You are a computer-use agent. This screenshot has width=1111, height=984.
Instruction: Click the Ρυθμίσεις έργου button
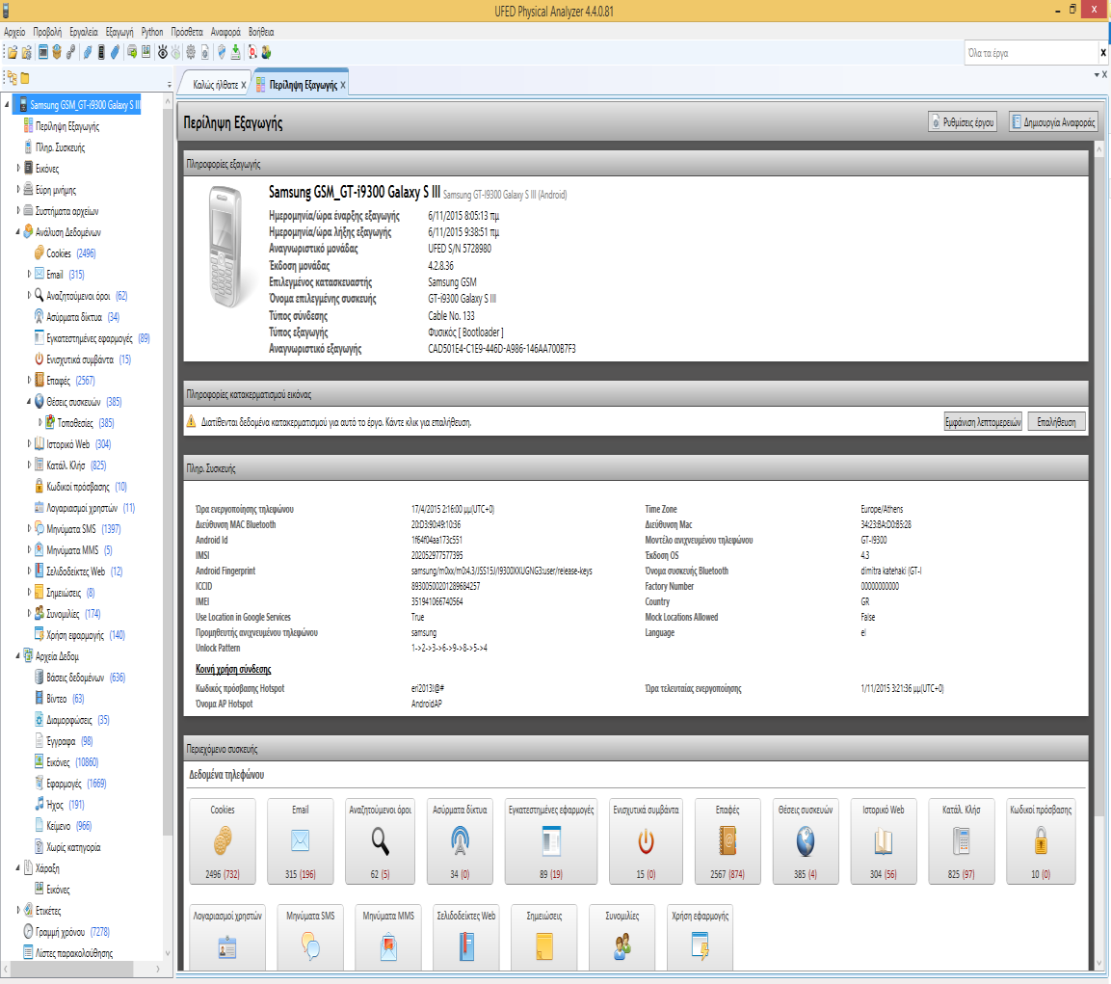coord(963,122)
